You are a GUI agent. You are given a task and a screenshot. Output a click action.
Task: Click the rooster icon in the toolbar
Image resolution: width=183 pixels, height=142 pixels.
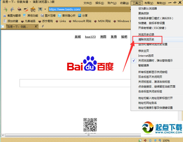(x=19, y=9)
